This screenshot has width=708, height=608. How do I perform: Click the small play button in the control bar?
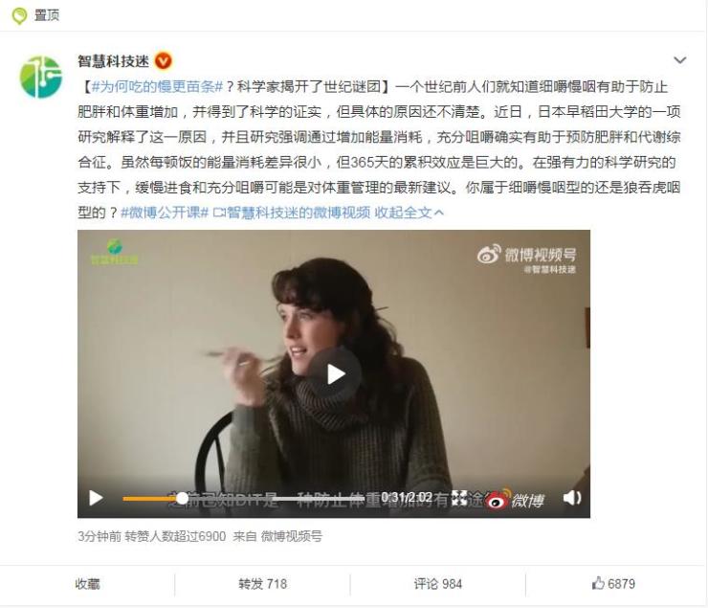96,498
